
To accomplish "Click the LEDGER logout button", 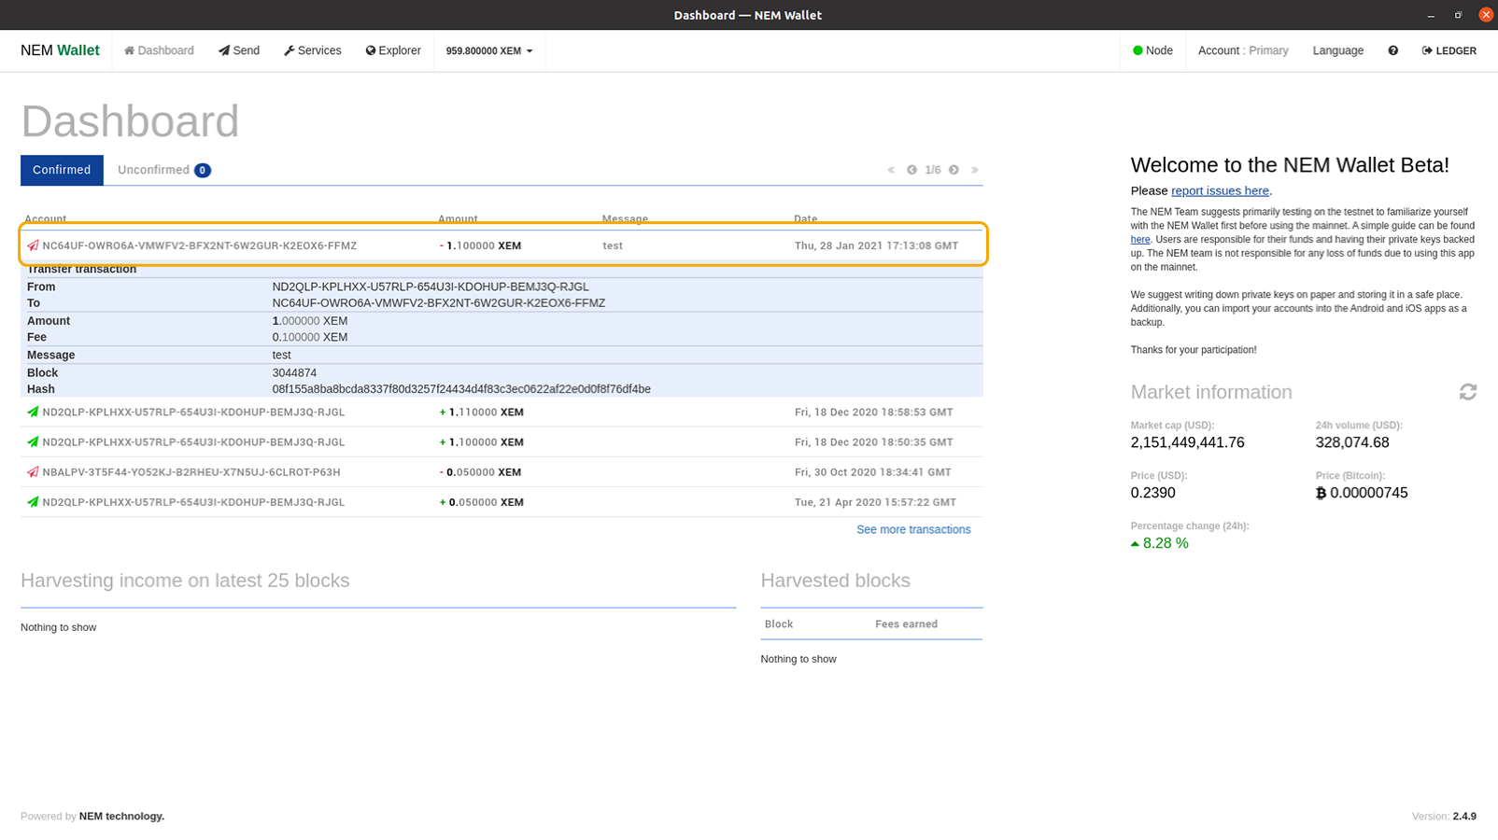I will [x=1449, y=50].
